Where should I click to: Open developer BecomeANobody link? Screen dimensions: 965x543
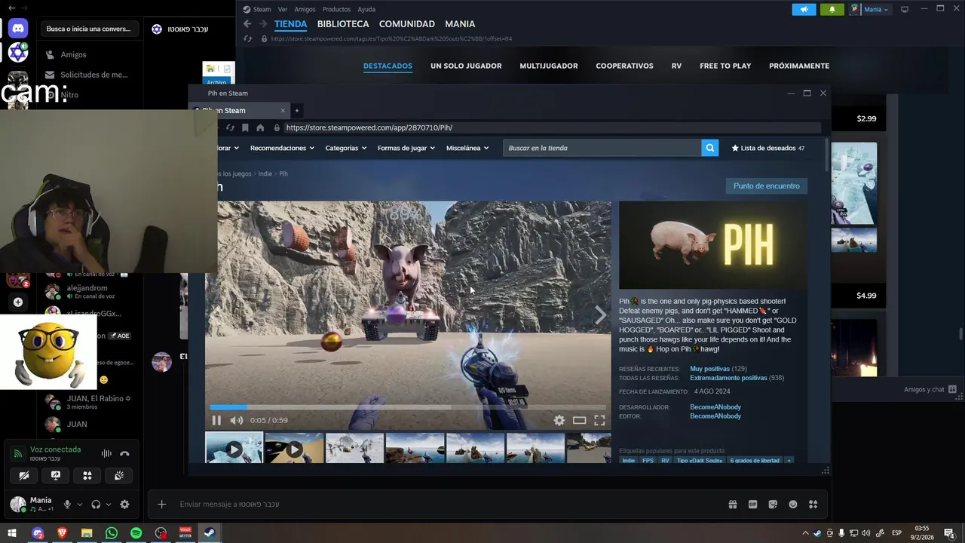point(715,407)
